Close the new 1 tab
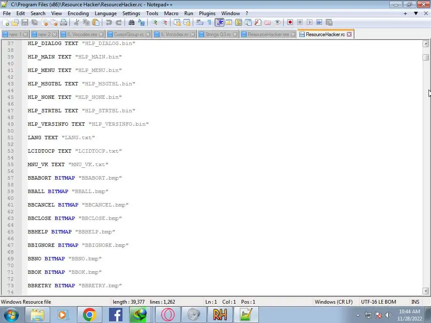 point(25,34)
